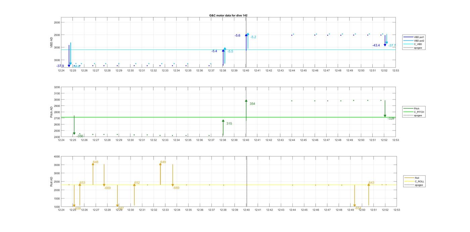Click the '354' pitch annotation
The height and width of the screenshot is (232, 470).
tap(252, 104)
